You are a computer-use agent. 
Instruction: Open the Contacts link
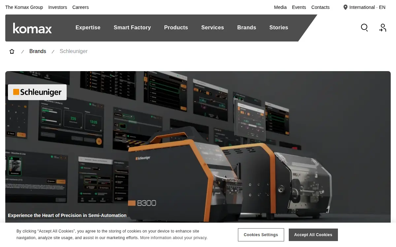(x=320, y=7)
